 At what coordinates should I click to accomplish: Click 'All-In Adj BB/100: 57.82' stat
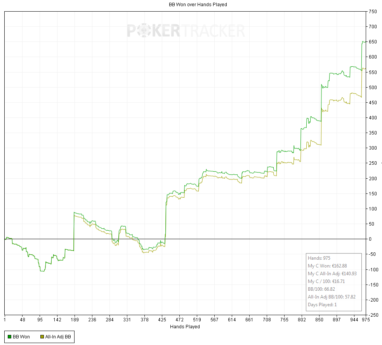click(x=332, y=297)
